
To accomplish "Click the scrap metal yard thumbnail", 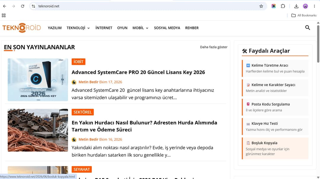I will [38, 130].
